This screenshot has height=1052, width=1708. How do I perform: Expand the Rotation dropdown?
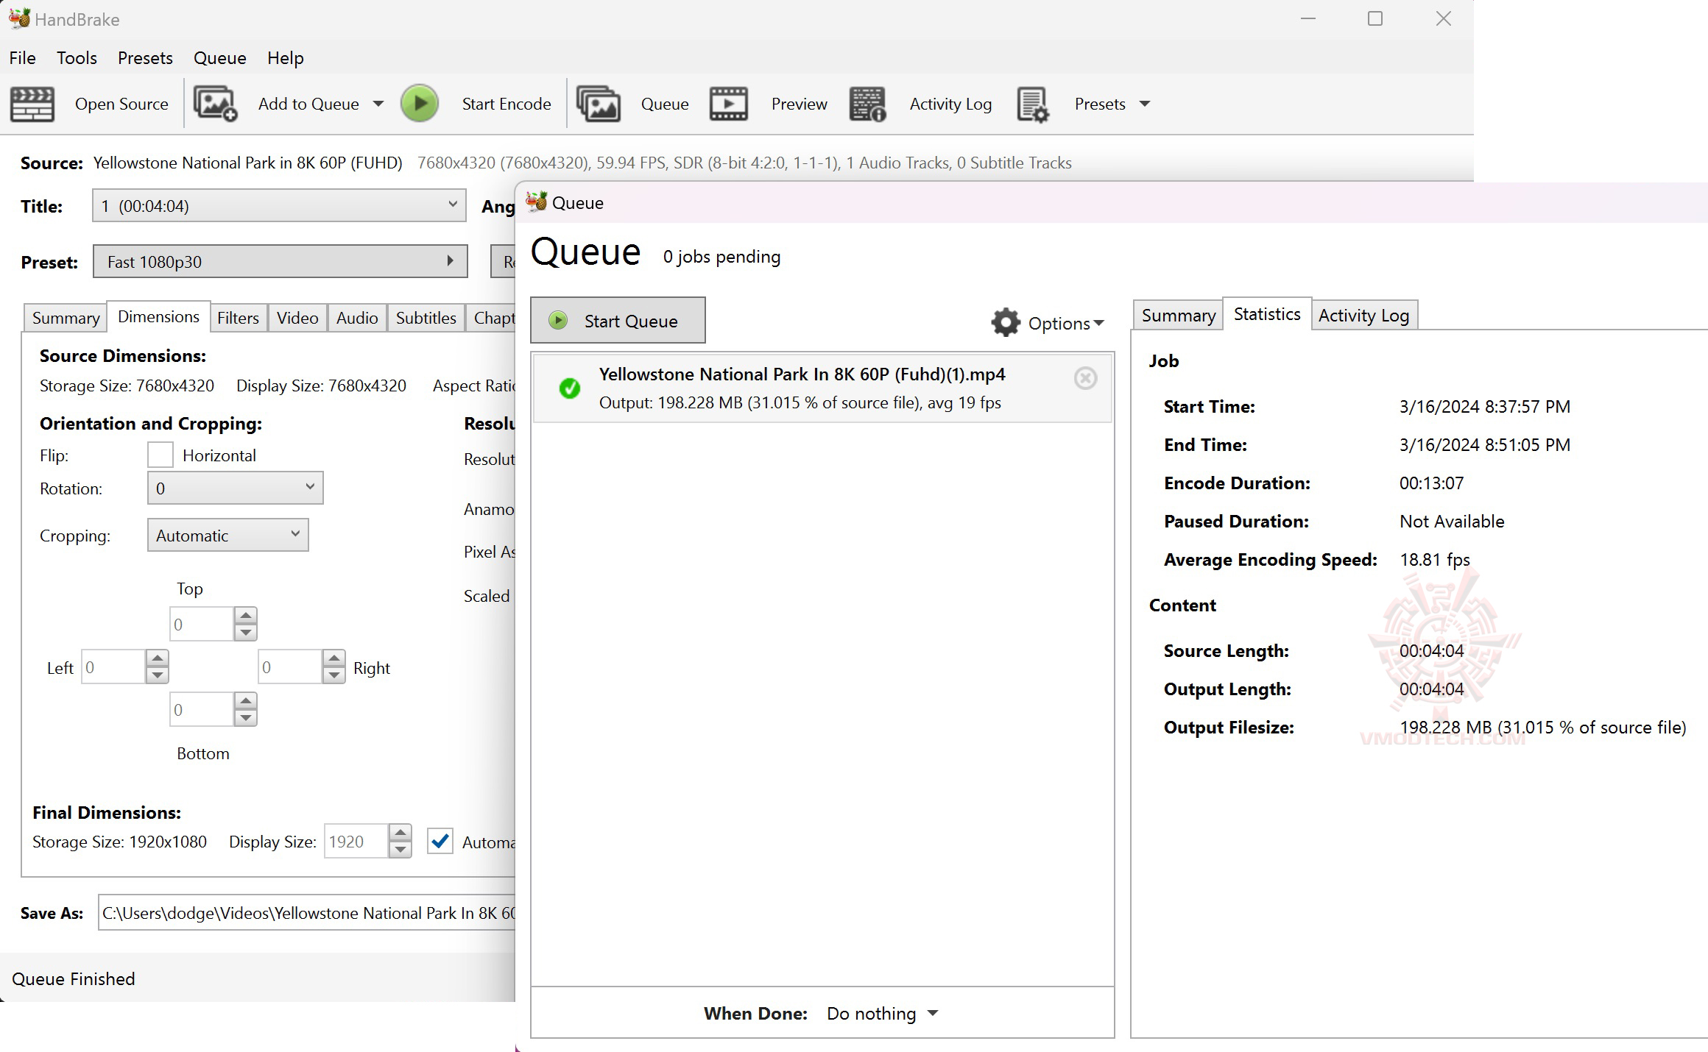[235, 488]
